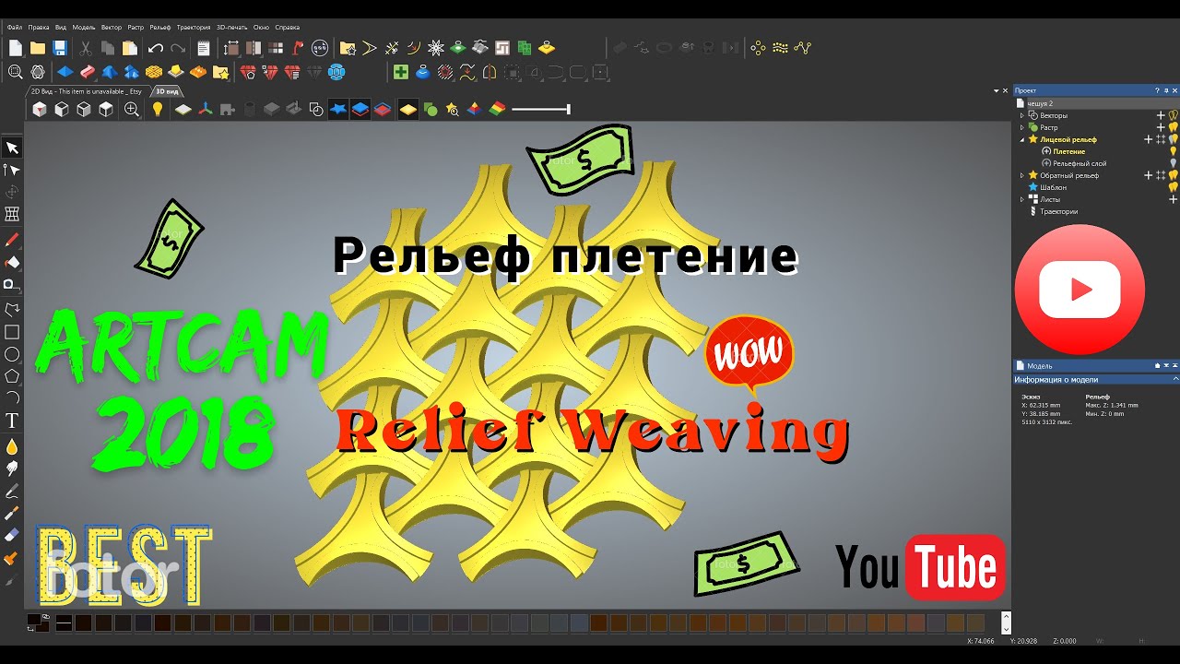Toggle visibility bulb for Рельефный слой

click(1174, 163)
